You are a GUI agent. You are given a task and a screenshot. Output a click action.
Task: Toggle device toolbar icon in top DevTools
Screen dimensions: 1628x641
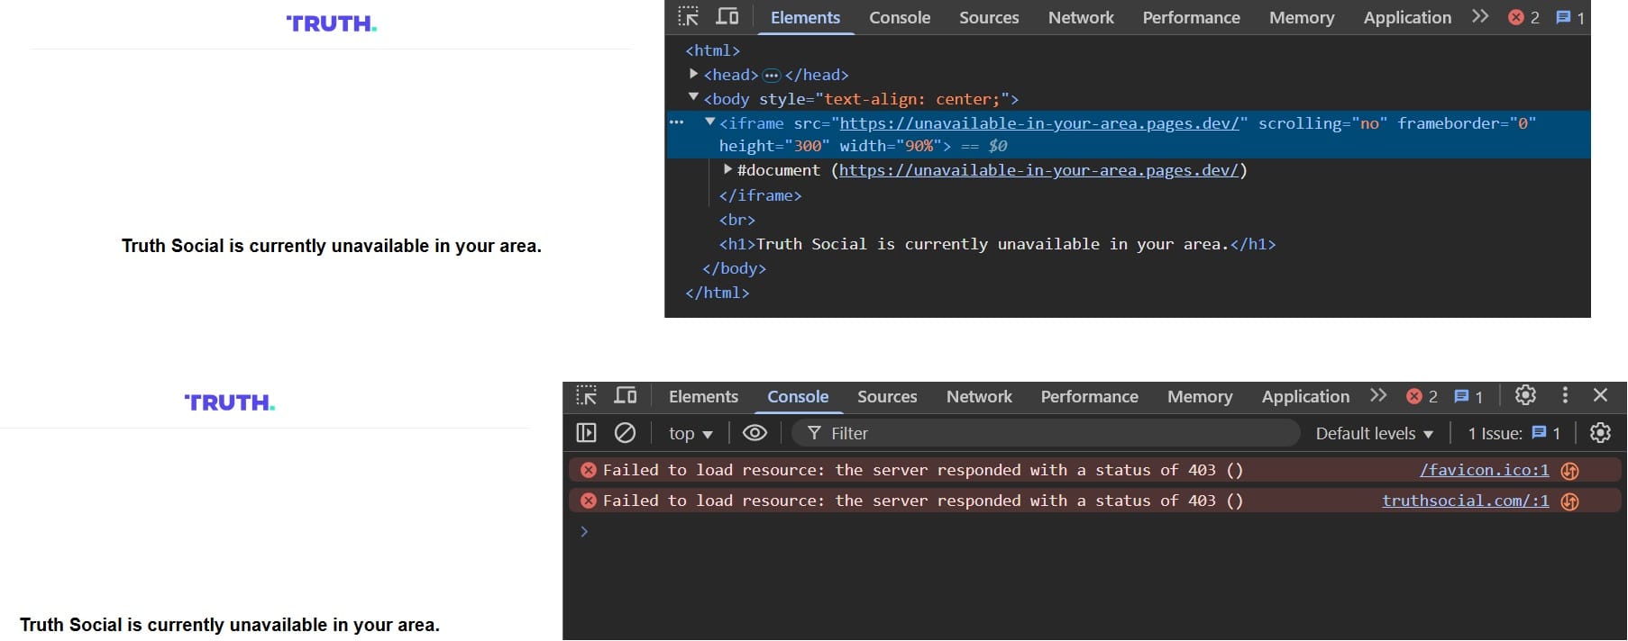click(727, 17)
